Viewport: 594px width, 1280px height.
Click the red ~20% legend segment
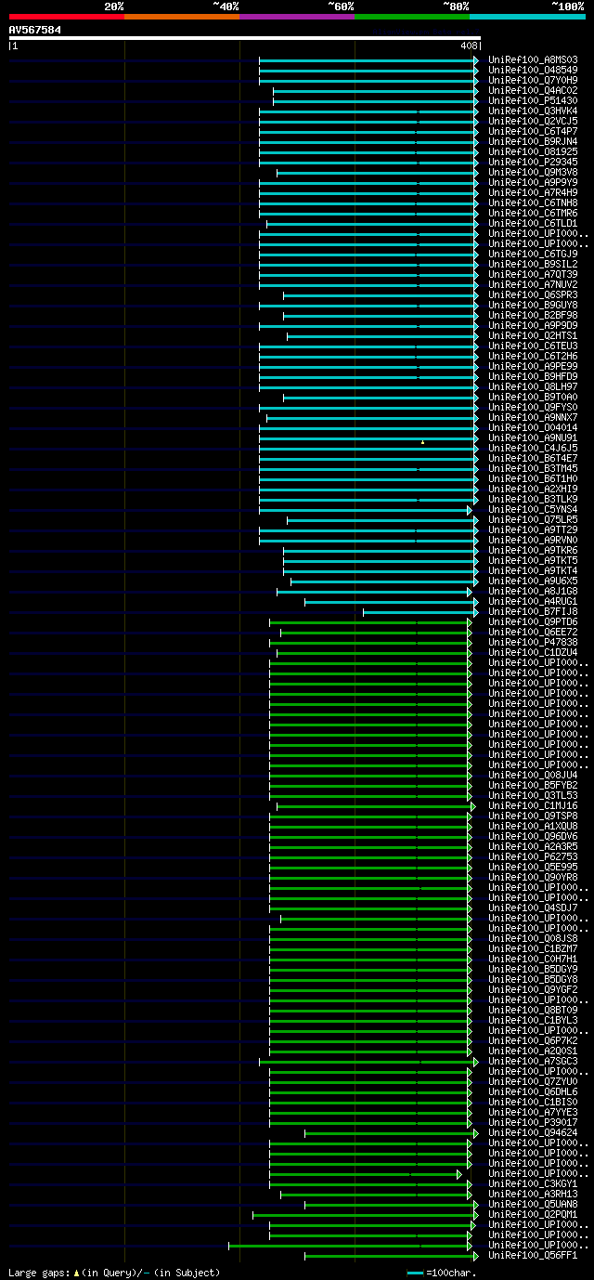67,17
